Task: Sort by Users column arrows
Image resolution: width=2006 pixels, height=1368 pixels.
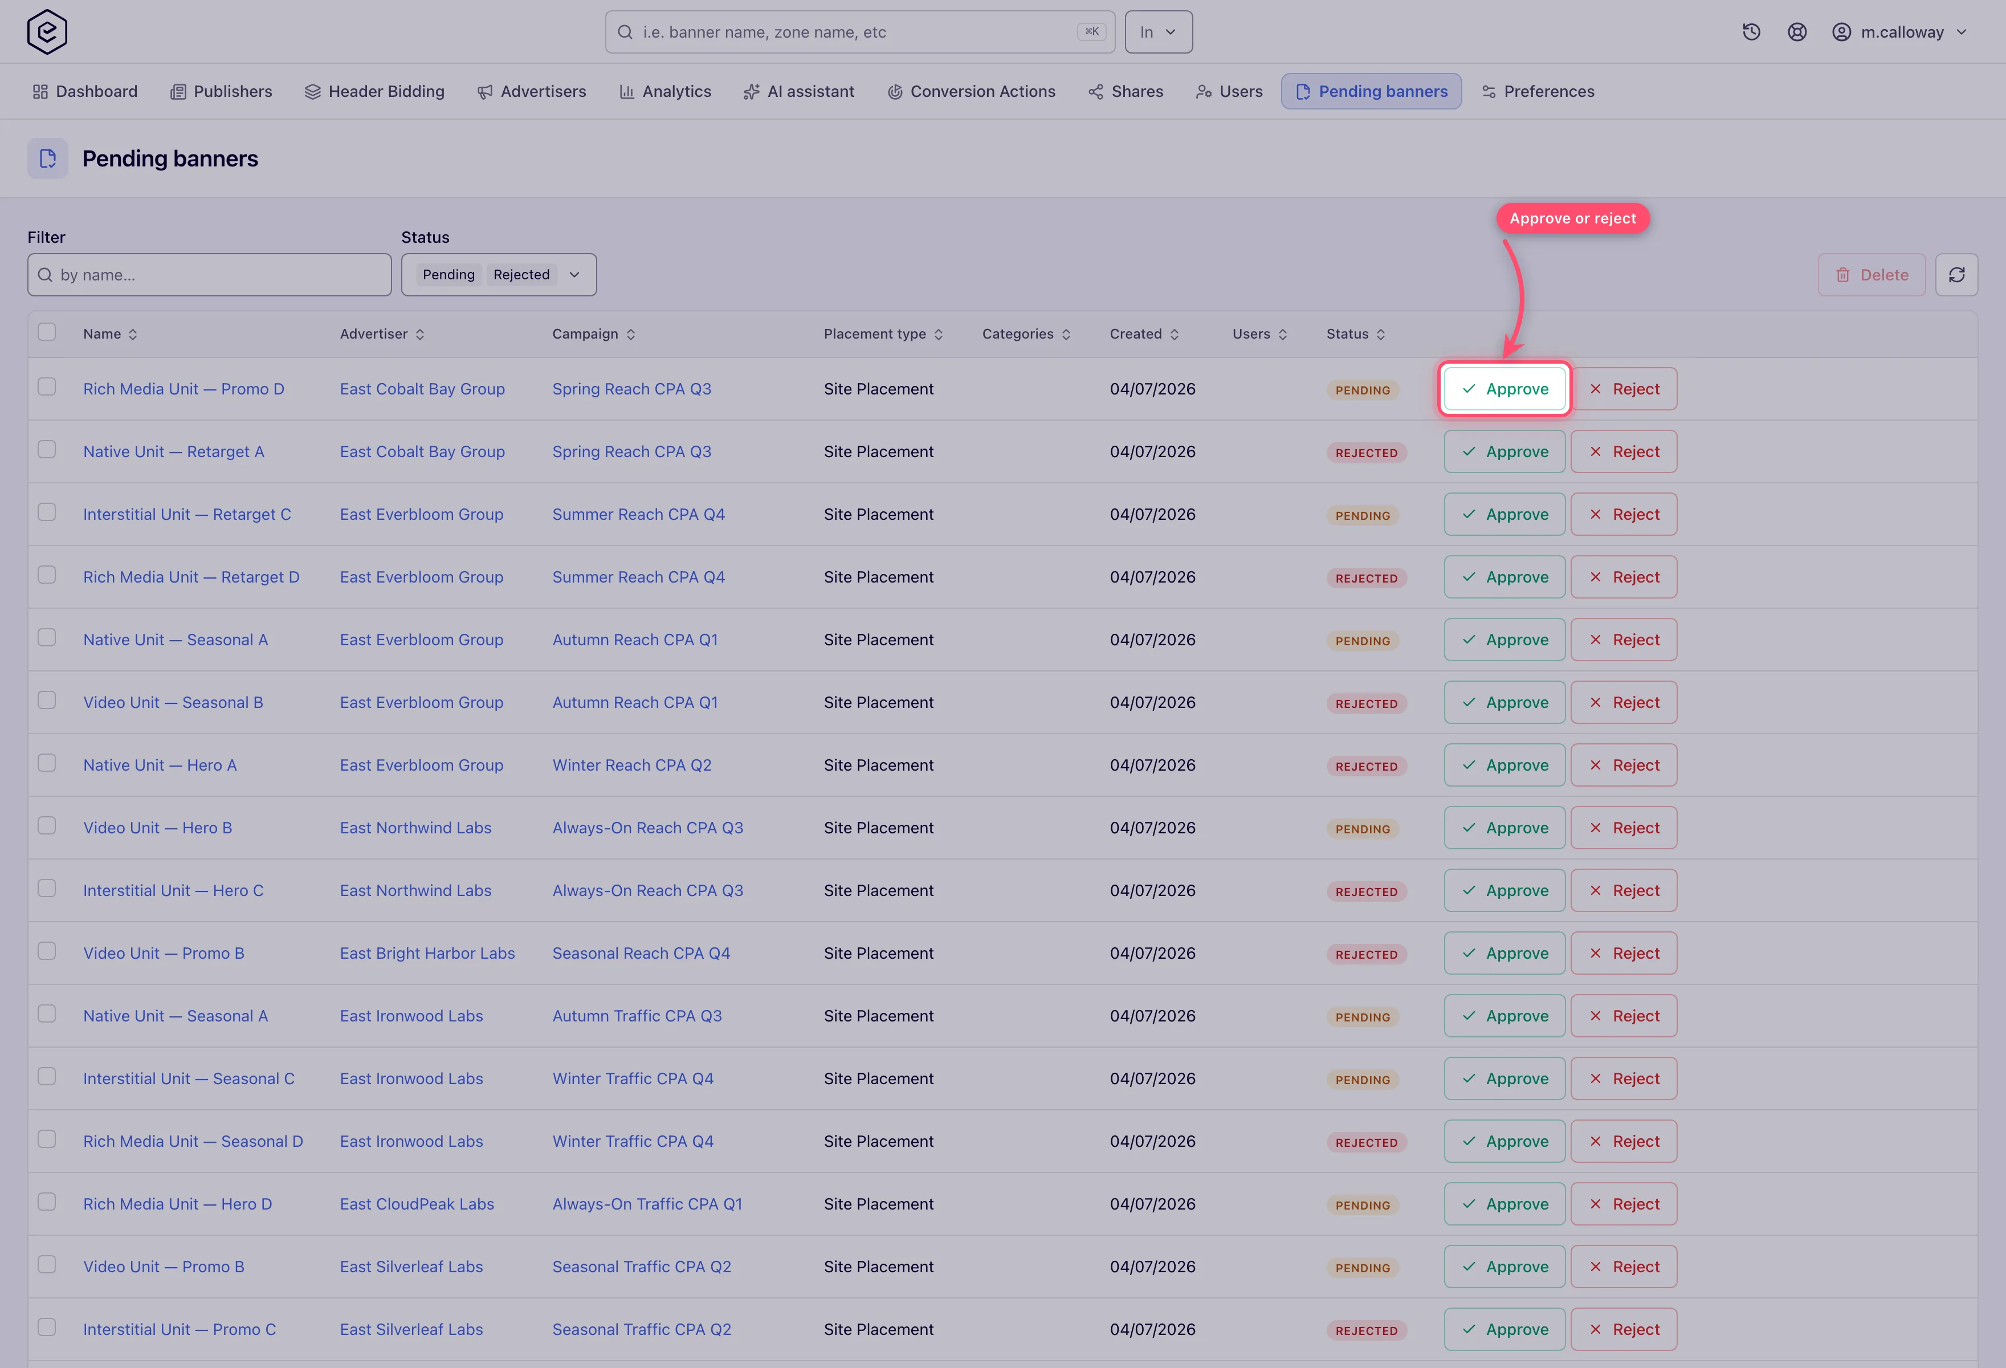Action: pos(1283,334)
